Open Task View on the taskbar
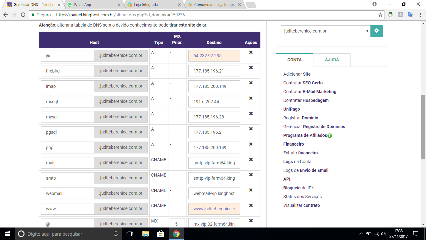Viewport: 426px width, 240px height. click(130, 234)
